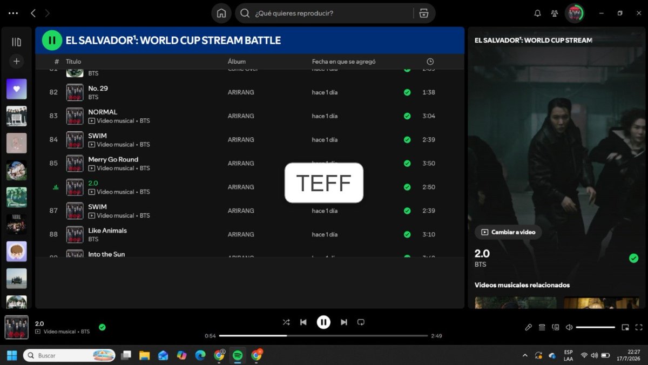Toggle saved checkmark for NORMAL
This screenshot has width=648, height=365.
coord(407,116)
